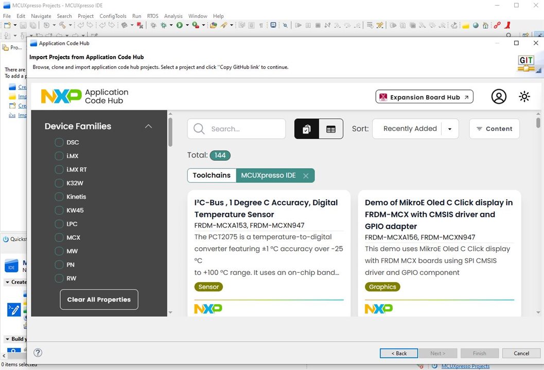Focus the project Search field

pyautogui.click(x=237, y=129)
